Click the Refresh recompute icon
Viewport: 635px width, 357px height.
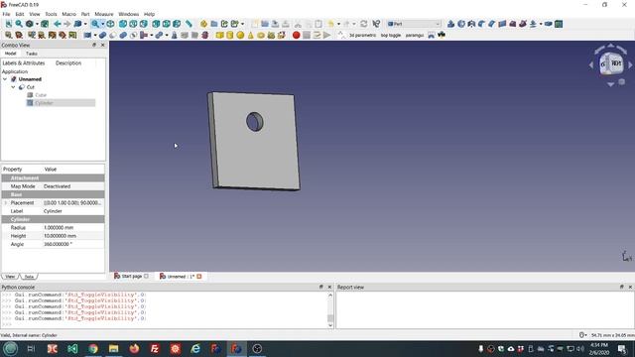click(364, 24)
